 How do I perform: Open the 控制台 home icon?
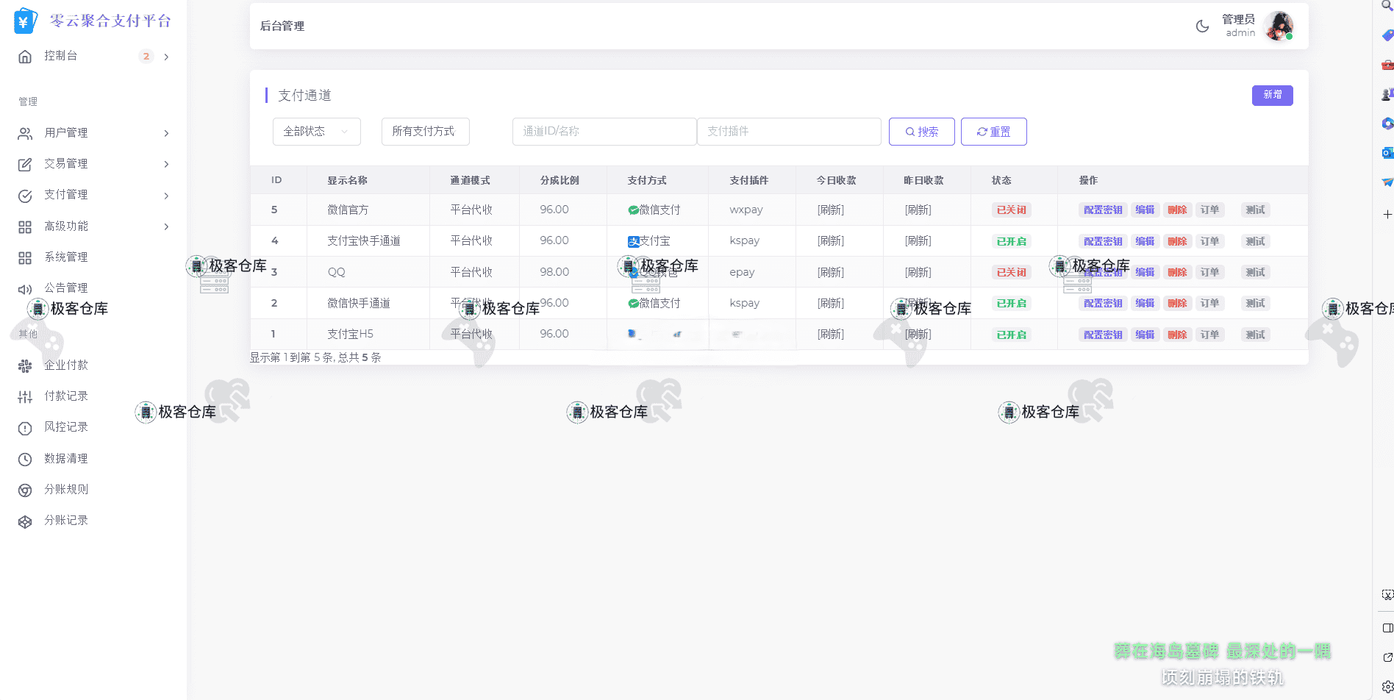[x=25, y=57]
